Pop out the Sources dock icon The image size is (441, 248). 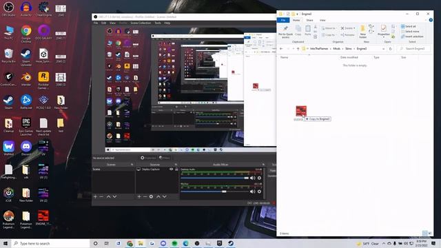point(176,165)
